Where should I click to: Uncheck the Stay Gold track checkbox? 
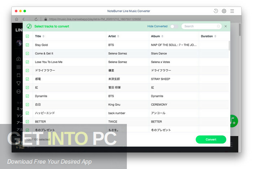(x=27, y=45)
